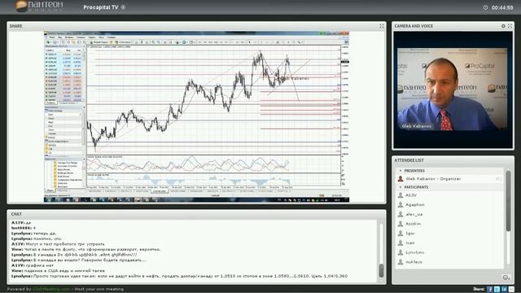Select participant A13V

pyautogui.click(x=450, y=195)
